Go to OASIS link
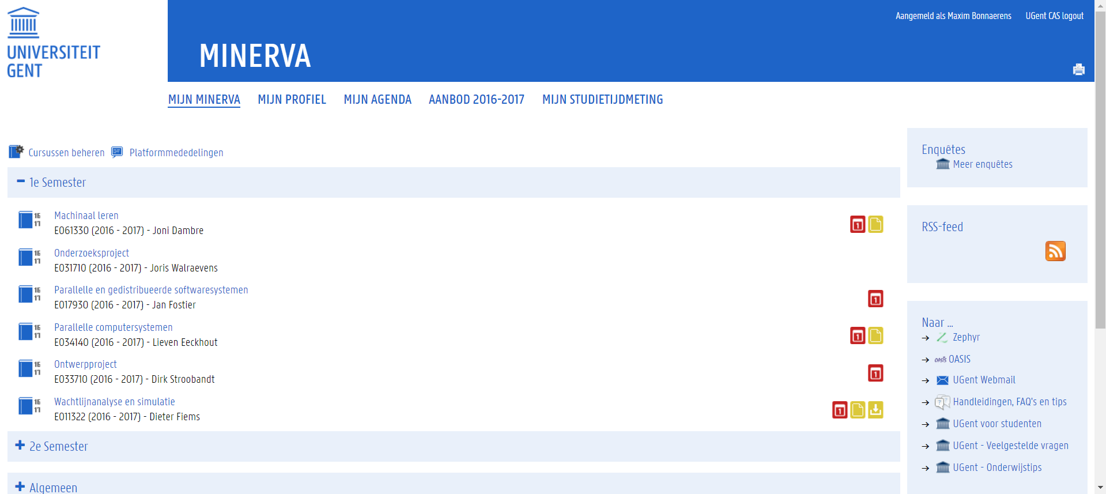Viewport: 1106px width, 494px height. tap(960, 359)
